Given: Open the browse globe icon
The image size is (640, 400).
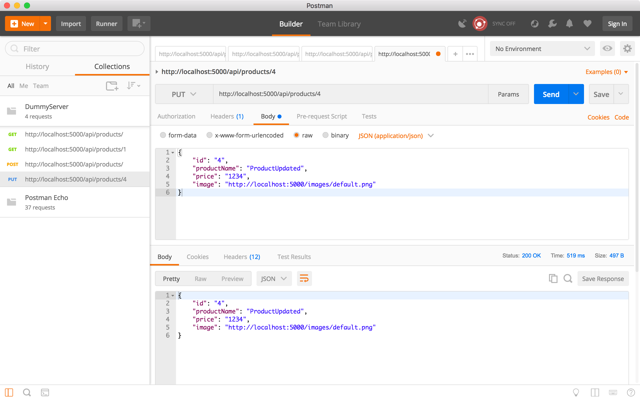Looking at the screenshot, I should tap(534, 23).
